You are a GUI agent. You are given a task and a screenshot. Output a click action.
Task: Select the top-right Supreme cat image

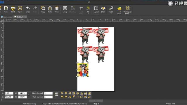(101, 36)
